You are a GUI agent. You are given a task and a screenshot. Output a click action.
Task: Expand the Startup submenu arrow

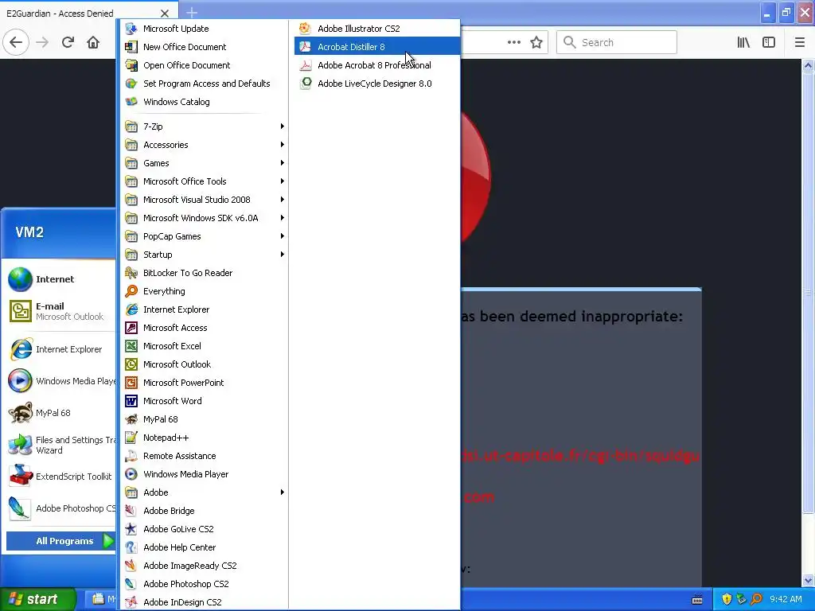click(x=283, y=255)
